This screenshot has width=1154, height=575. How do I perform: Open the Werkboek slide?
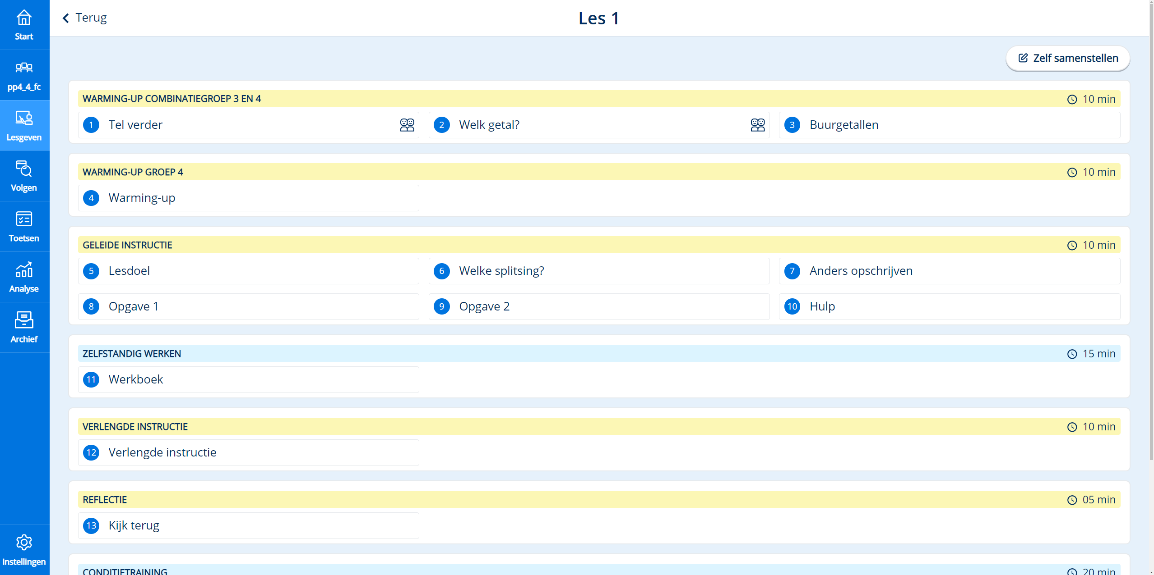click(x=249, y=379)
